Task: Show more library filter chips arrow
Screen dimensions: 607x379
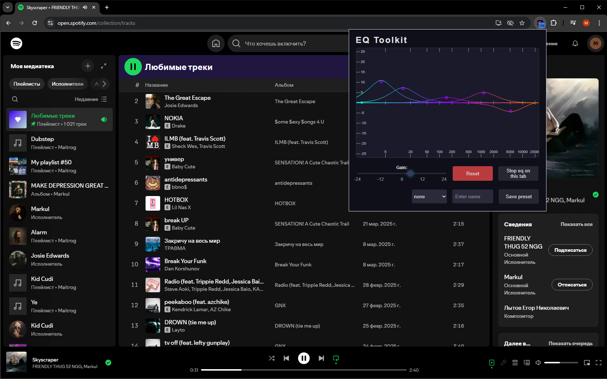Action: [104, 84]
